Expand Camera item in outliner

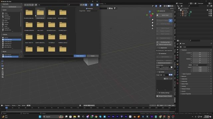click(181, 12)
